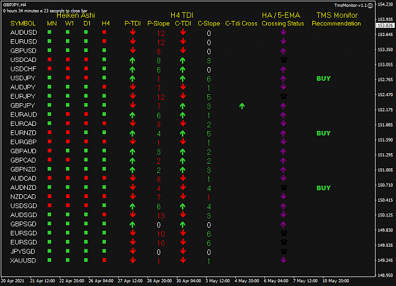Click GBPAUD green W1 Heiken Ashi square
The image size is (396, 286).
click(68, 151)
